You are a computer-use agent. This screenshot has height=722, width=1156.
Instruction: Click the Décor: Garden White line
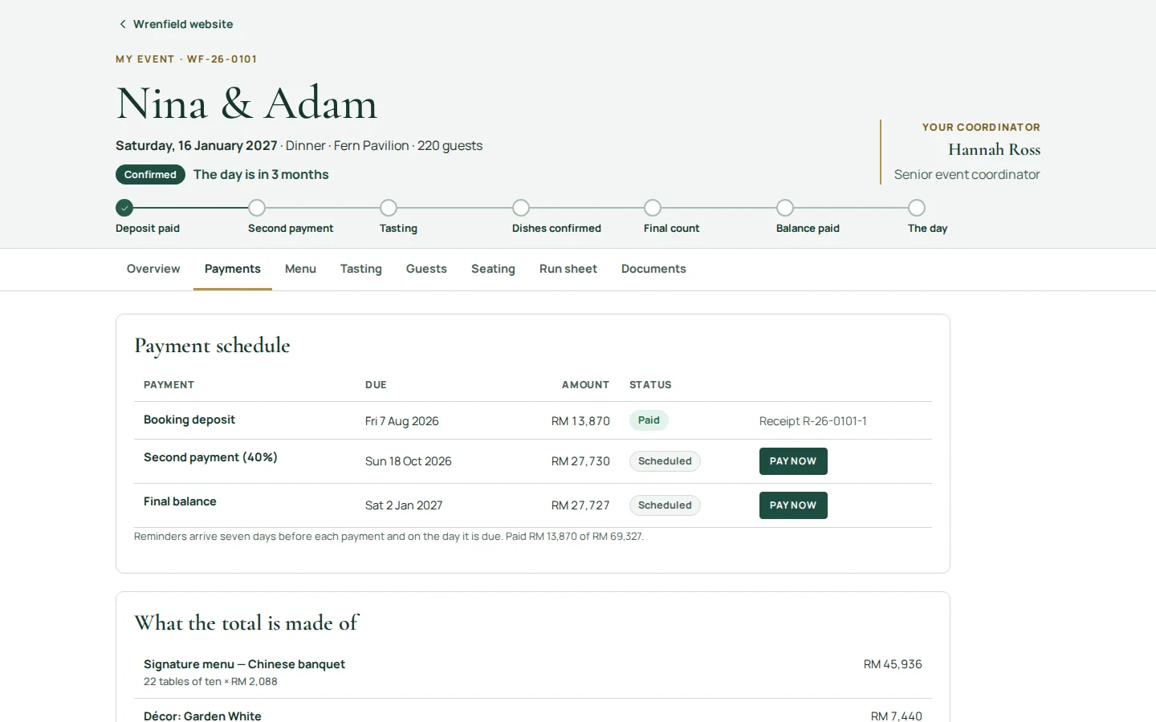tap(202, 716)
